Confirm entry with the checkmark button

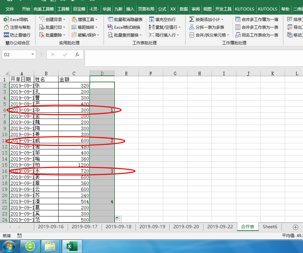click(x=65, y=55)
